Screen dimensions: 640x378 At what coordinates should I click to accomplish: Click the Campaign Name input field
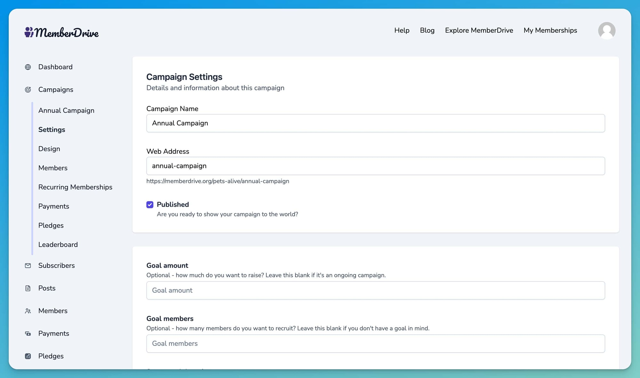[x=375, y=123]
